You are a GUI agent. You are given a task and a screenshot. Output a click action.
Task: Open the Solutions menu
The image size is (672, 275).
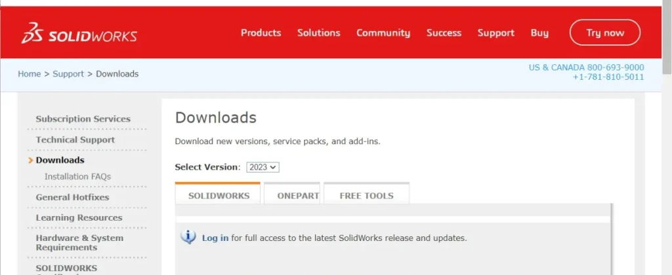319,33
